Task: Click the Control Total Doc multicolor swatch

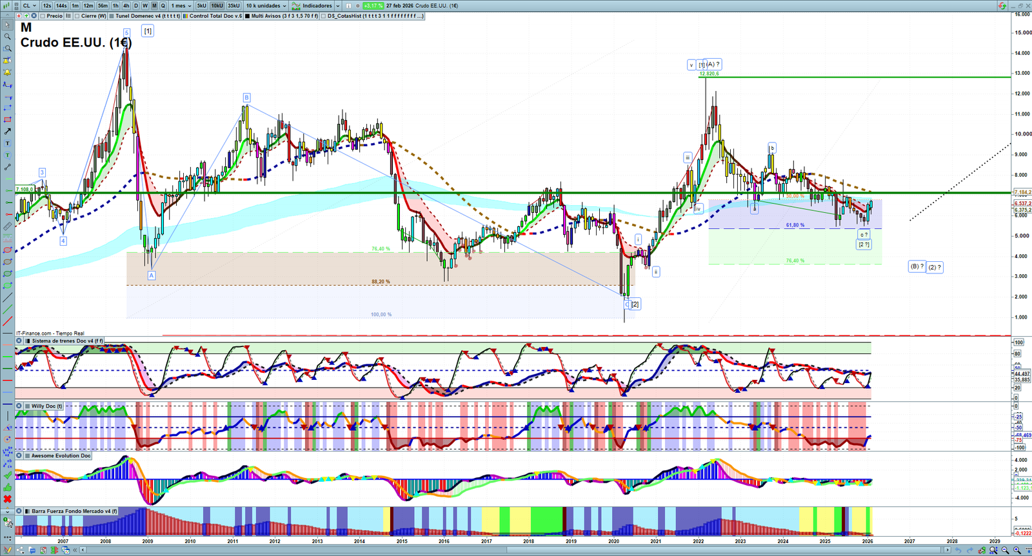Action: [186, 15]
